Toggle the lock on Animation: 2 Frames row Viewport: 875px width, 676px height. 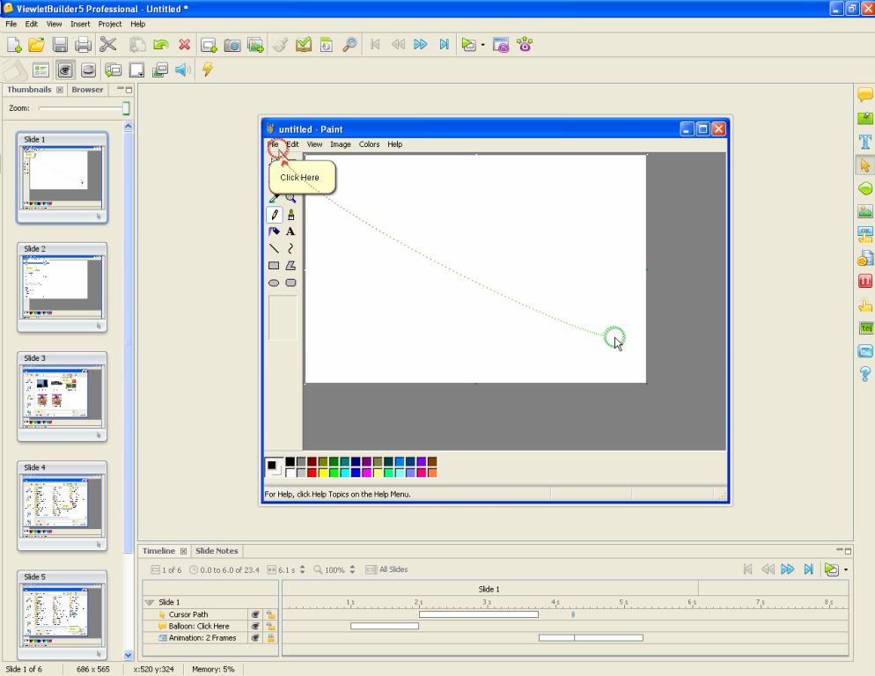point(270,638)
